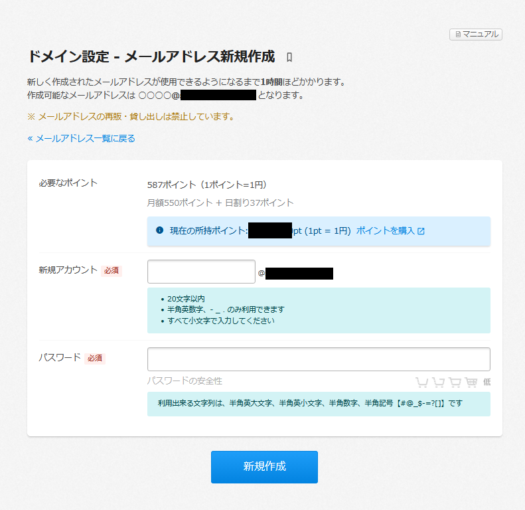
Task: Click the パスワードの安全性 label
Action: point(185,381)
